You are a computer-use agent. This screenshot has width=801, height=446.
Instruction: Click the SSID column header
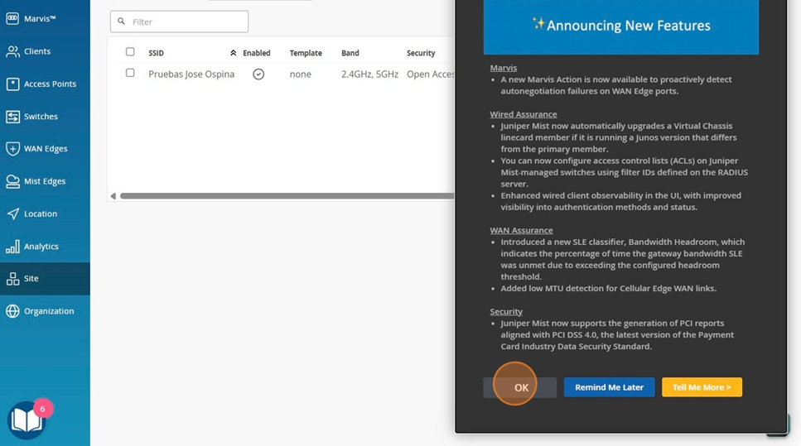157,53
